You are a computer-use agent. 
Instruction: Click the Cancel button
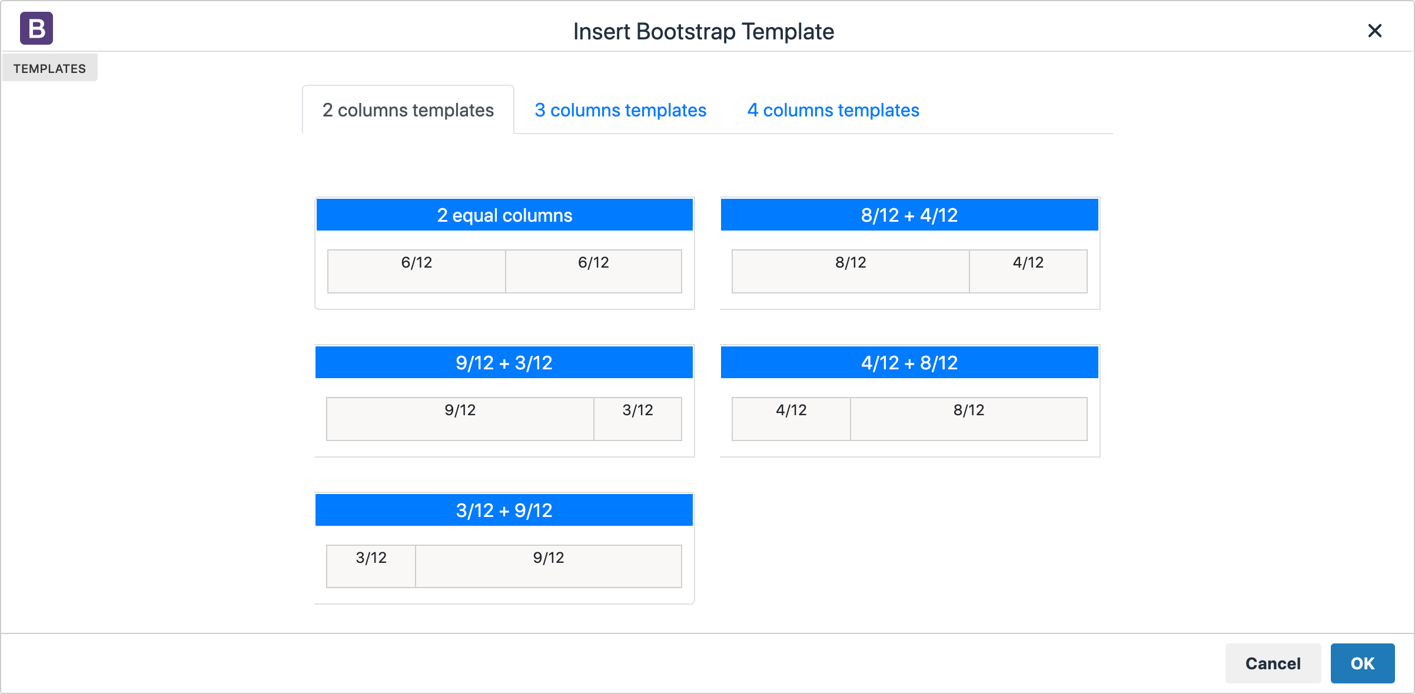pos(1273,663)
